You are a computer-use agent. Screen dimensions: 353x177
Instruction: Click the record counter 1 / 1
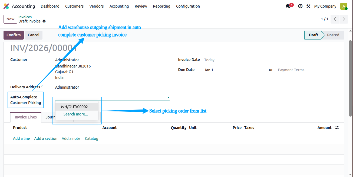[325, 19]
